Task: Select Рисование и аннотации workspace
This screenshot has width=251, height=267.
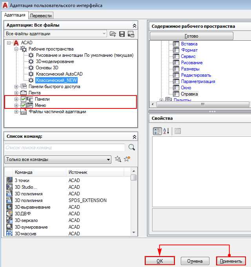Action: point(85,55)
